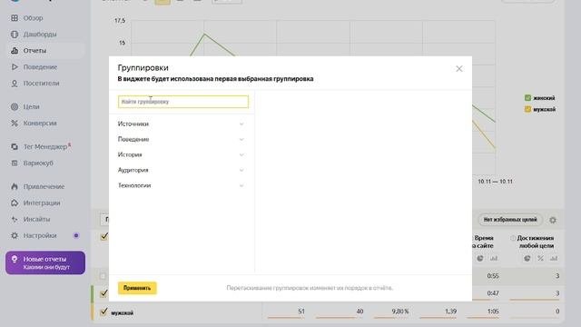The height and width of the screenshot is (327, 581).
Task: Open Интеграции menu item
Action: point(42,203)
